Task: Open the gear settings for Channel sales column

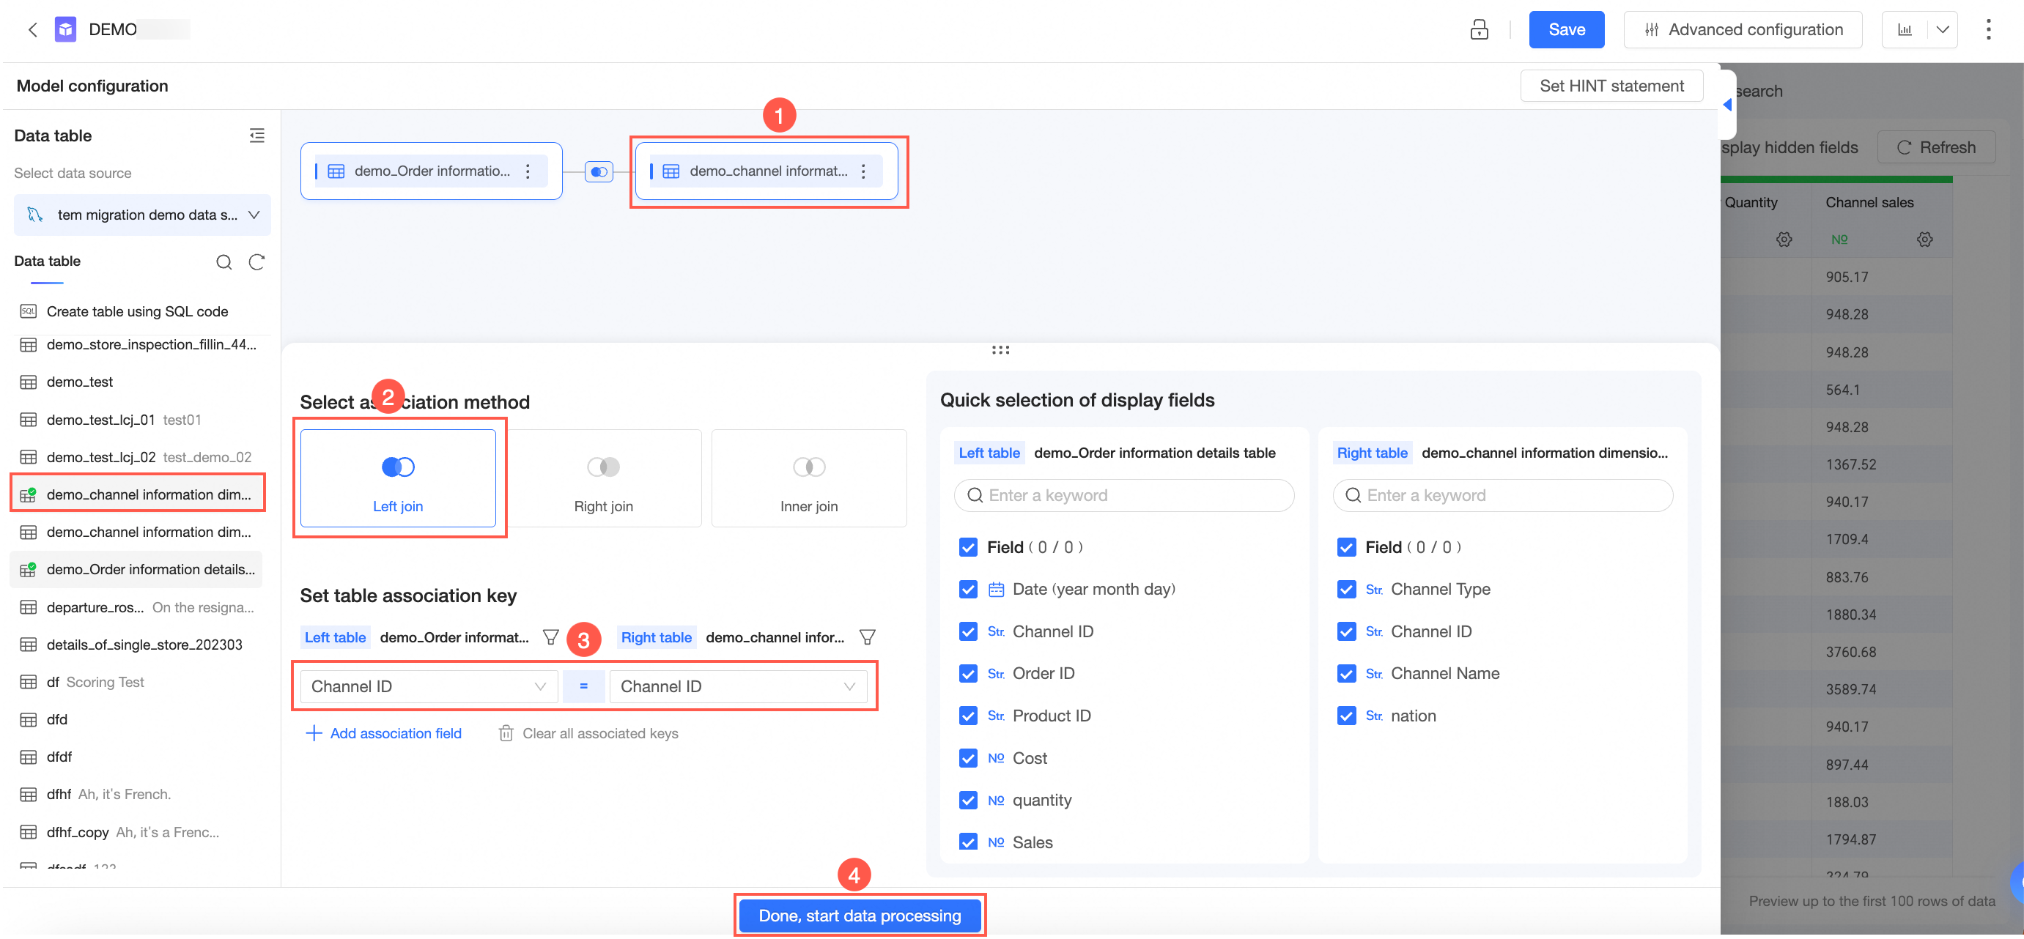Action: coord(1924,240)
